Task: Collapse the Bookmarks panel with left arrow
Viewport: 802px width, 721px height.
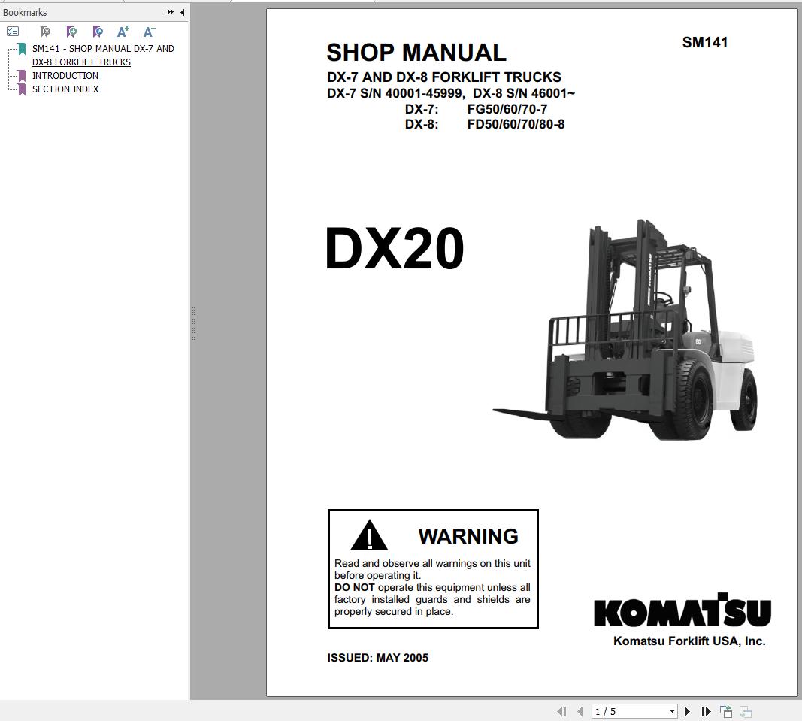Action: (x=182, y=12)
